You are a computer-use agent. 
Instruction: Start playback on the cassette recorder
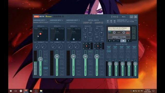pos(118,41)
